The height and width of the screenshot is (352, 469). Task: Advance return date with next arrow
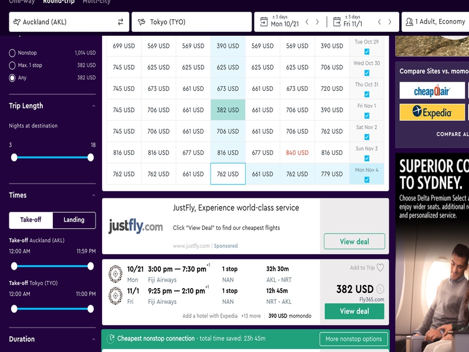pos(390,22)
